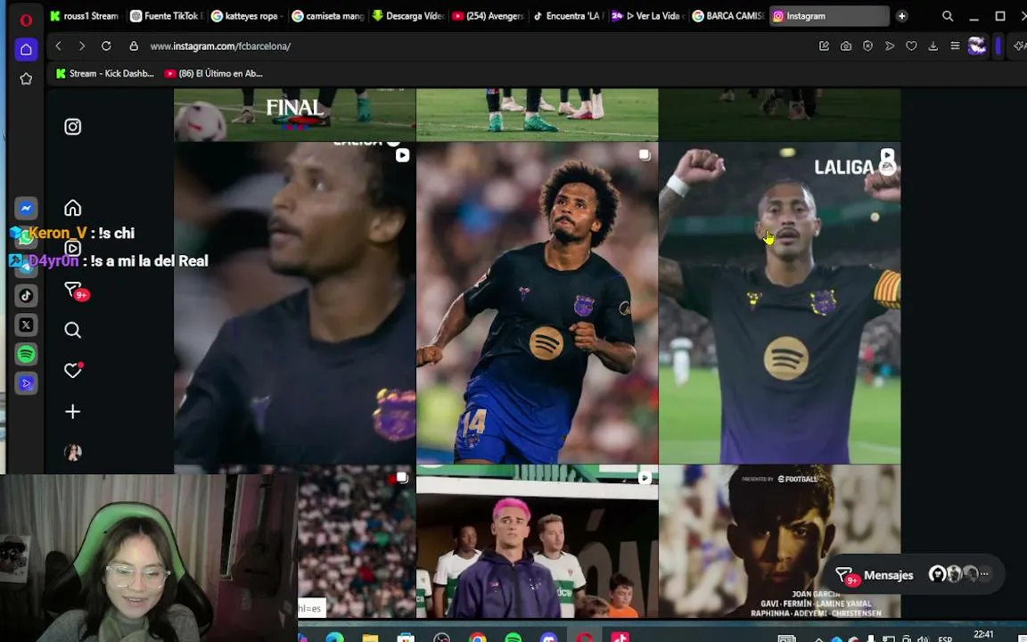This screenshot has width=1027, height=642.
Task: Open the LALIGA reel with captain raising fists
Action: click(779, 302)
